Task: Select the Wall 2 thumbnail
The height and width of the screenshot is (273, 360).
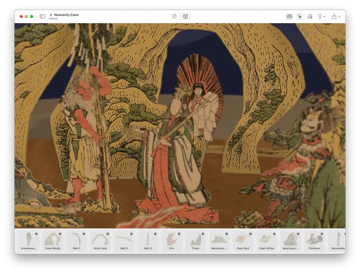Action: click(x=124, y=241)
